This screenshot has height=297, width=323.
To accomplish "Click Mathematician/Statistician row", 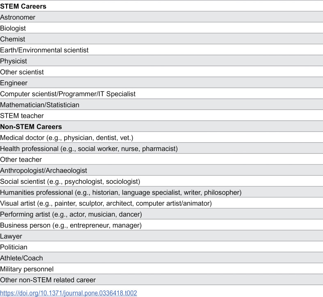I will [162, 105].
